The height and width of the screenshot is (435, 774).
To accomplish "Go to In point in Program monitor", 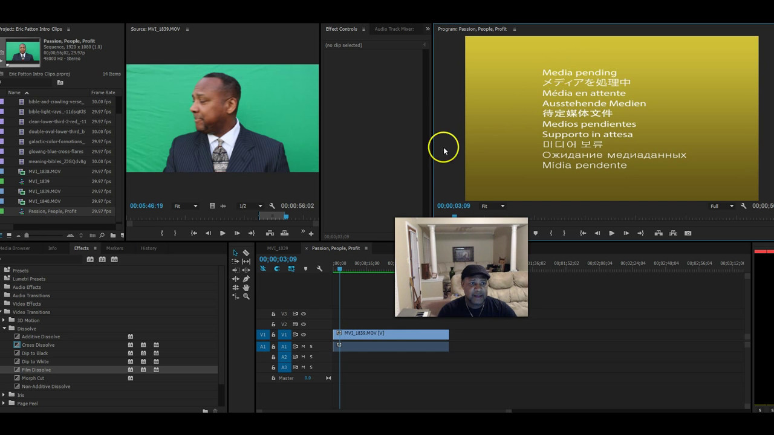I will (x=583, y=233).
